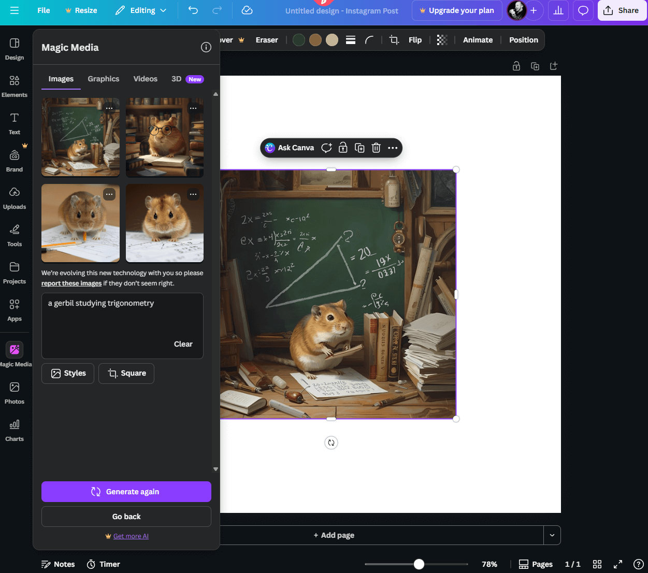The width and height of the screenshot is (648, 573).
Task: Expand the Add page options chevron
Action: tap(552, 535)
